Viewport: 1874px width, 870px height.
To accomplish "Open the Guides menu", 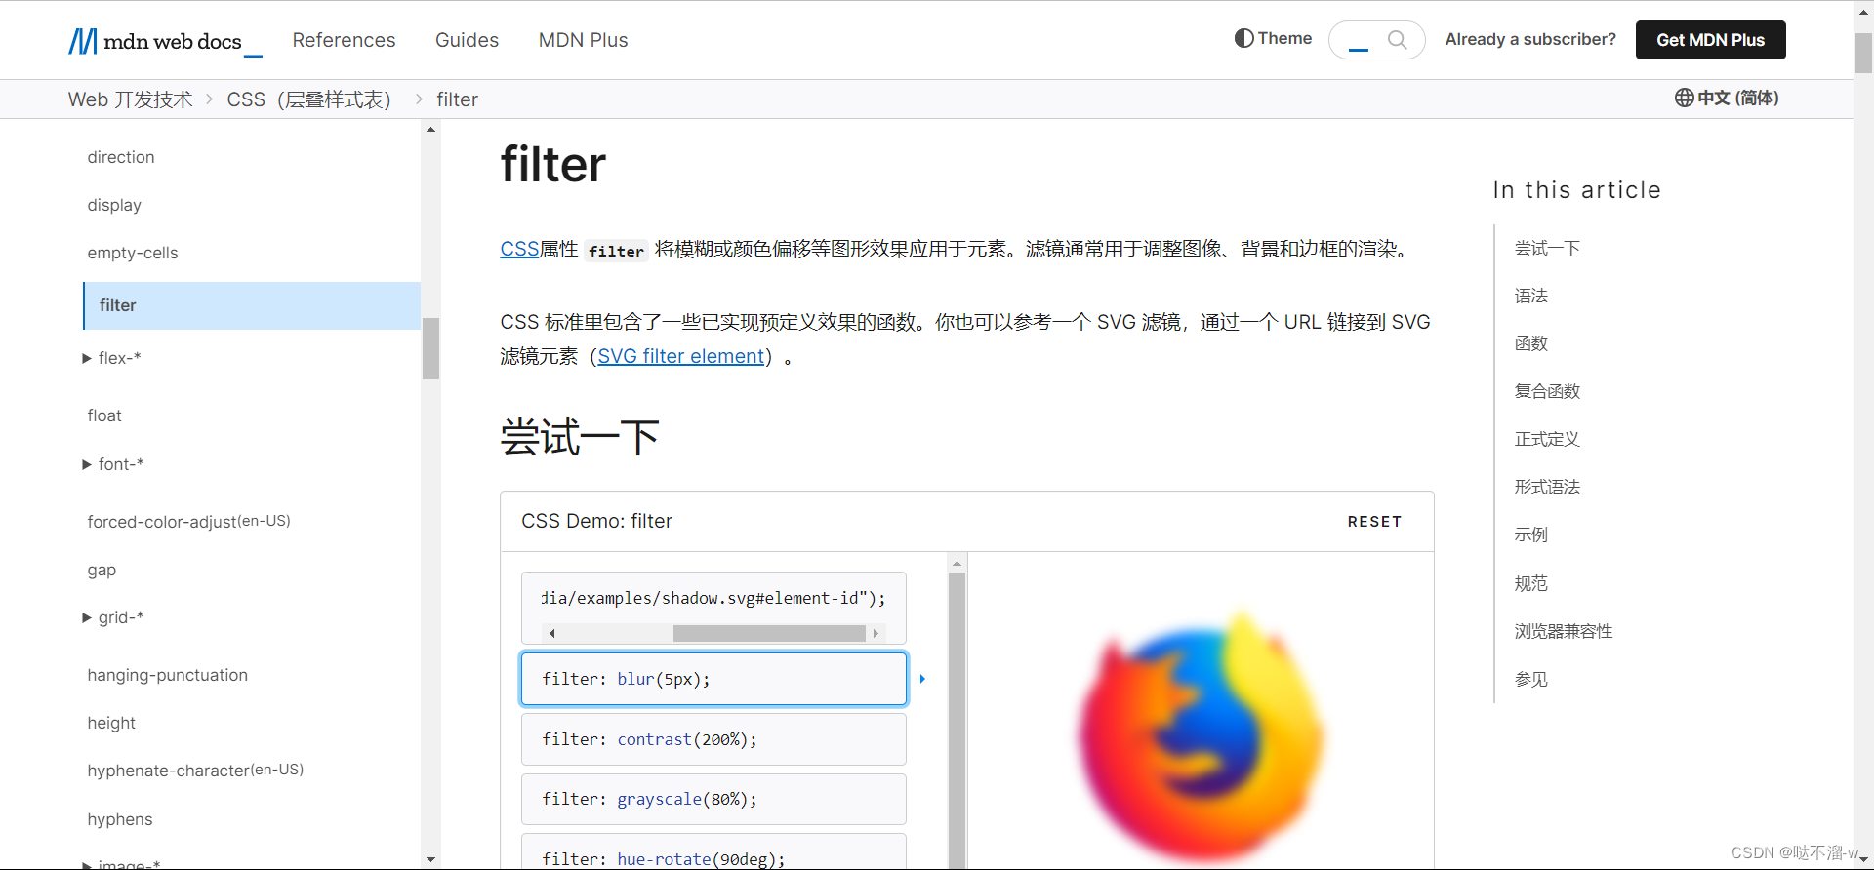I will (467, 40).
